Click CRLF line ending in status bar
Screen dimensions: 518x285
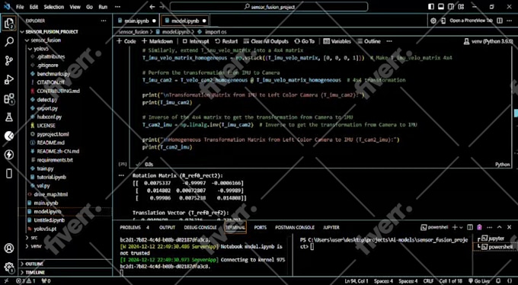(x=428, y=281)
